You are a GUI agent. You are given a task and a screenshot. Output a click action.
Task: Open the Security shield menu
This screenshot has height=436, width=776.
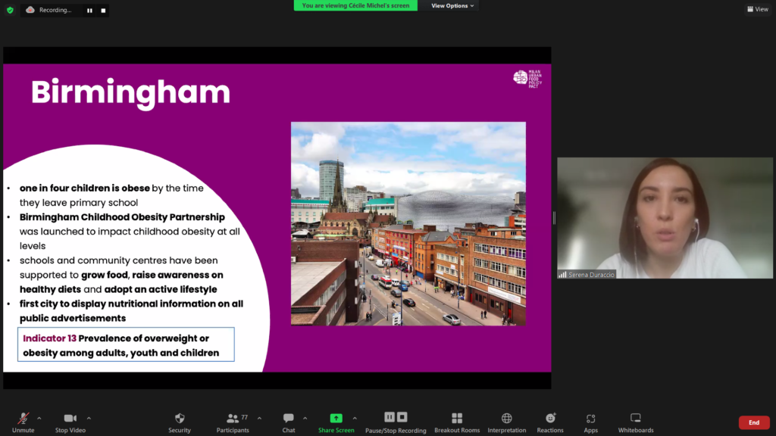tap(180, 422)
